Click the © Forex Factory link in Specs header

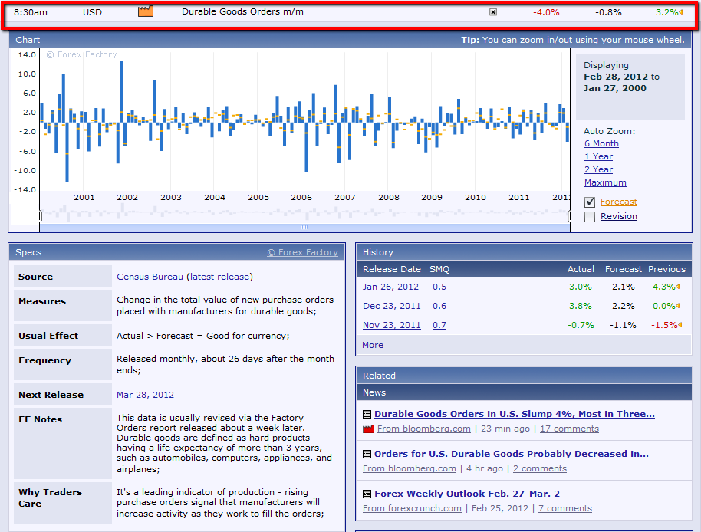click(303, 252)
